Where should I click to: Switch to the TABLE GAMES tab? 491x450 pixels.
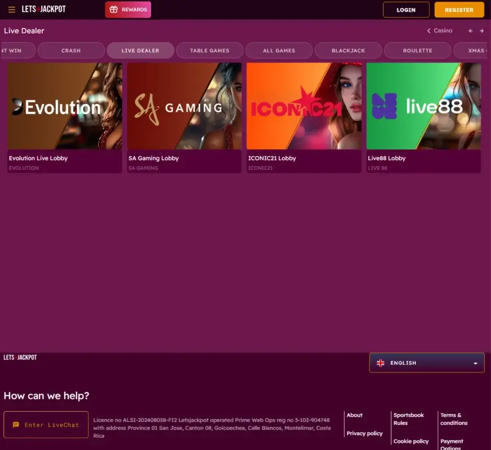point(210,50)
